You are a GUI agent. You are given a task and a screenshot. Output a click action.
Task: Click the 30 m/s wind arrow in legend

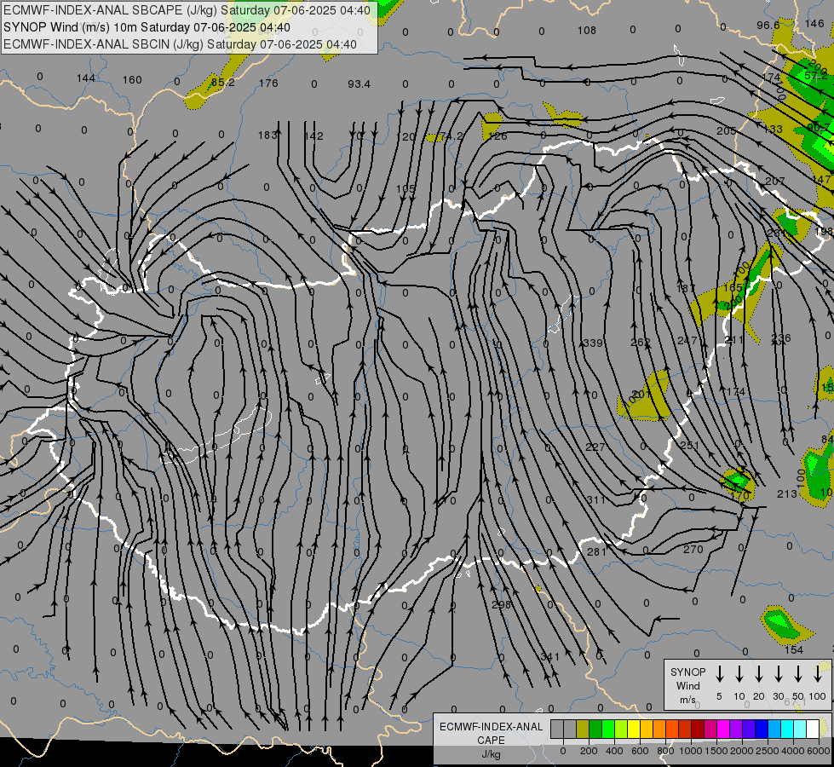click(x=779, y=674)
